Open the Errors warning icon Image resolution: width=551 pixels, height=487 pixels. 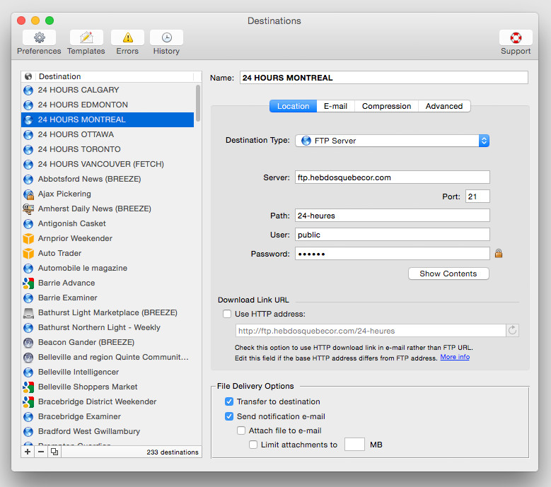click(127, 37)
